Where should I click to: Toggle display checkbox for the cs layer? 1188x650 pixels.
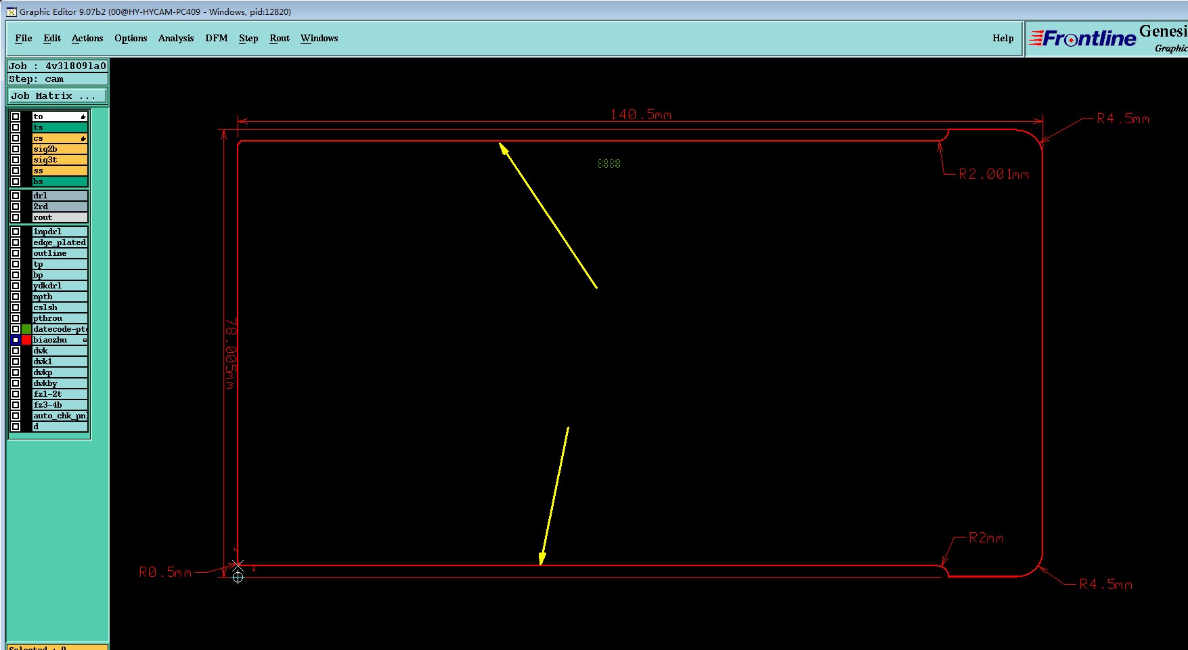pos(16,138)
